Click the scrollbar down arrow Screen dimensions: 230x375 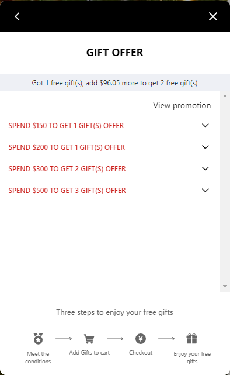[x=225, y=286]
